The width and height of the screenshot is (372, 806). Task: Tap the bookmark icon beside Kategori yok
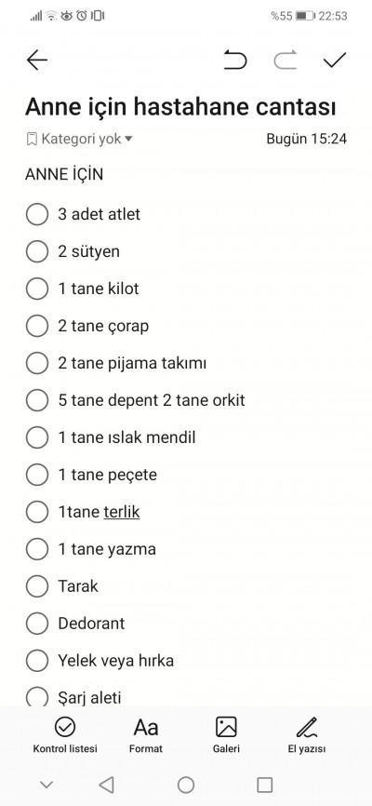tap(32, 139)
